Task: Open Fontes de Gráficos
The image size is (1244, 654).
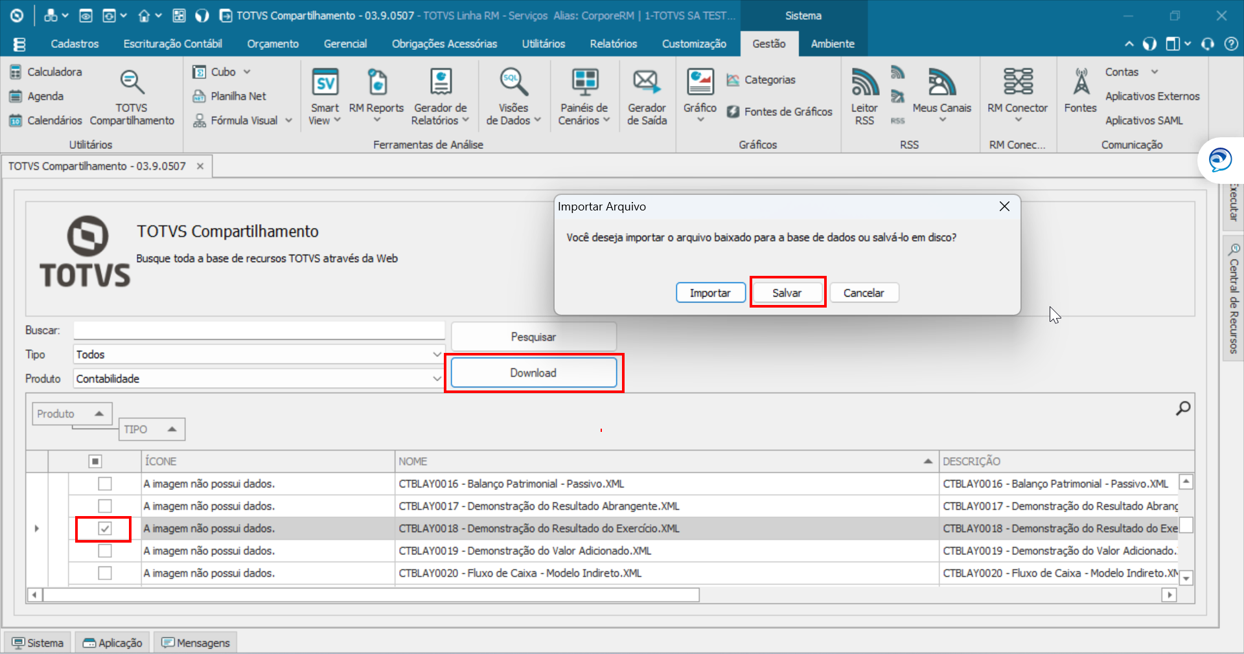Action: pos(779,112)
